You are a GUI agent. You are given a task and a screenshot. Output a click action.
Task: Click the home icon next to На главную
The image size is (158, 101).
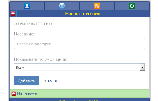[14, 94]
